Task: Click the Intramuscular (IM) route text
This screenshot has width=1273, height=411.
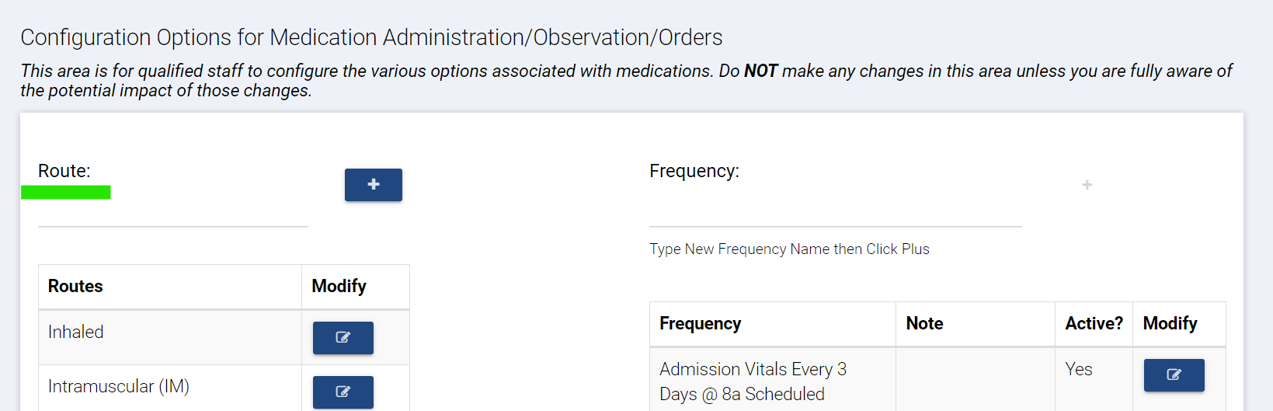Action: point(119,387)
